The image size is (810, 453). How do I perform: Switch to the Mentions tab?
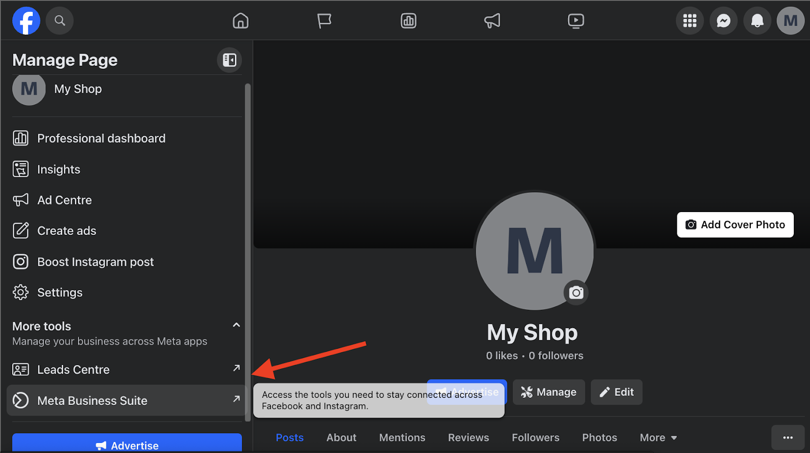402,438
